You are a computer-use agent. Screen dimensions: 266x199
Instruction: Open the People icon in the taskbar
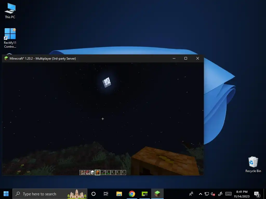[191, 194]
